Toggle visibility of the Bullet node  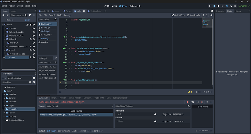click(33, 25)
